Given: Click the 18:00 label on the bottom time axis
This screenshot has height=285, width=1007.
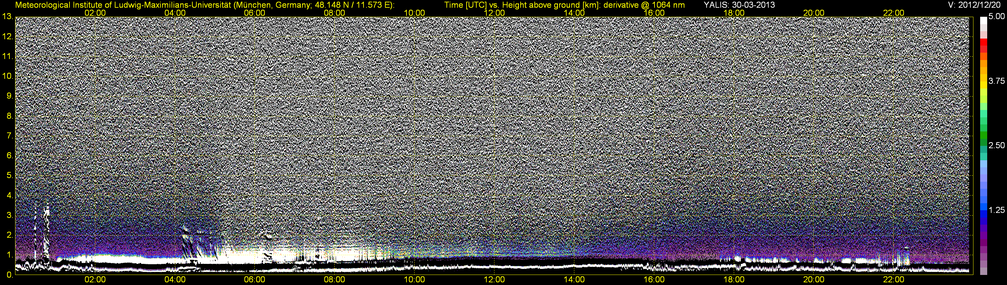Looking at the screenshot, I should [734, 280].
